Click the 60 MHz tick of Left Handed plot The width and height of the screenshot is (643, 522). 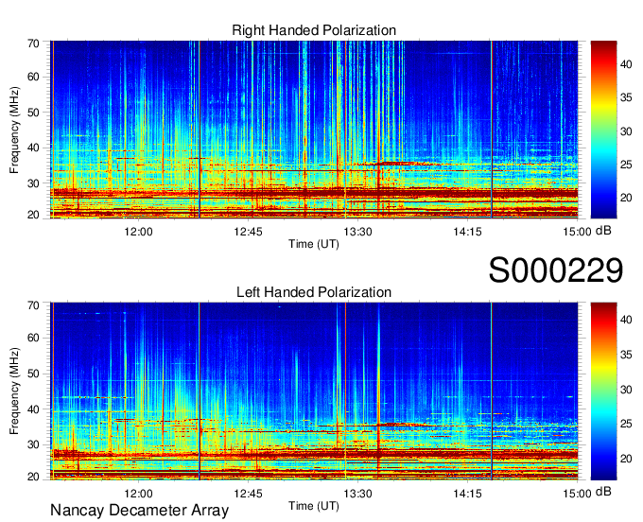click(33, 338)
